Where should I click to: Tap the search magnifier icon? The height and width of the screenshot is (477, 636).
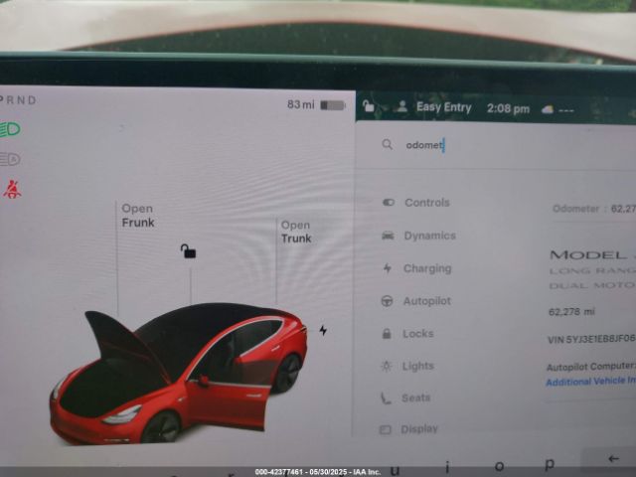(x=388, y=144)
